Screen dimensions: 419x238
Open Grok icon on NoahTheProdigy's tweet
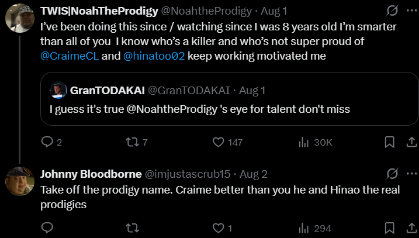[392, 11]
